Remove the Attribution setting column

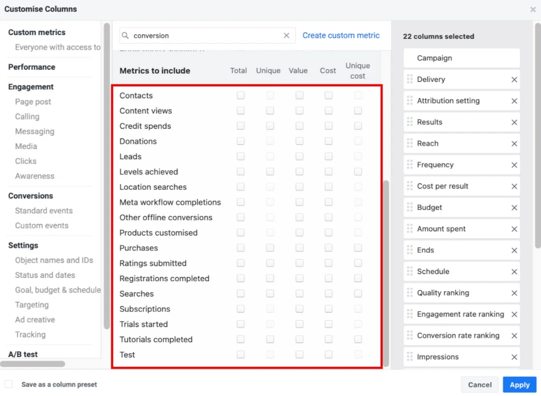click(514, 101)
